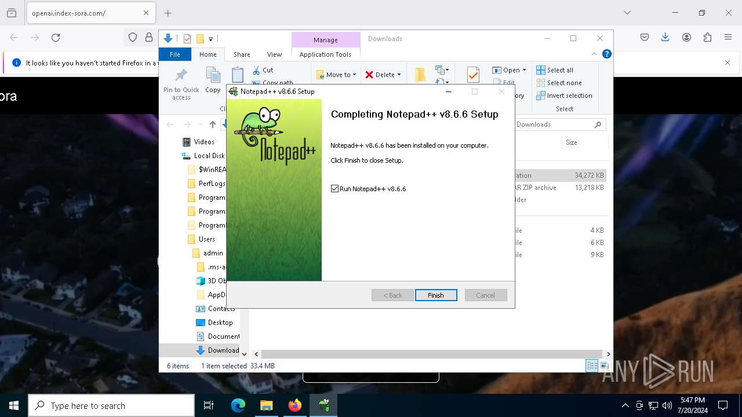Select the PerfLogs folder in tree
This screenshot has height=417, width=742.
click(206, 184)
